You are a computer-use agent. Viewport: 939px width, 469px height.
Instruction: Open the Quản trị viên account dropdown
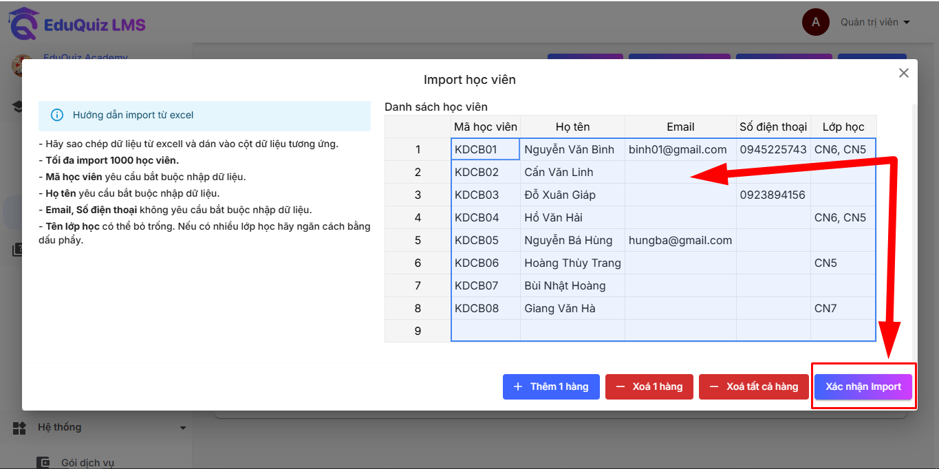pos(875,22)
